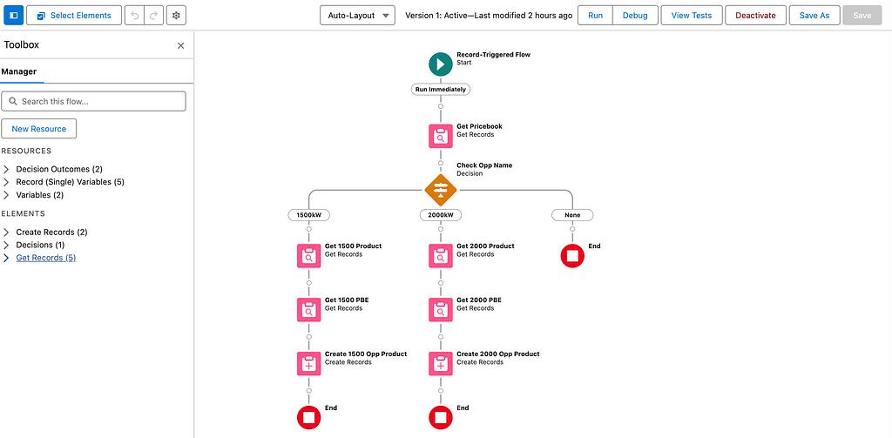892x438 pixels.
Task: Close the Toolbox panel
Action: click(x=181, y=45)
